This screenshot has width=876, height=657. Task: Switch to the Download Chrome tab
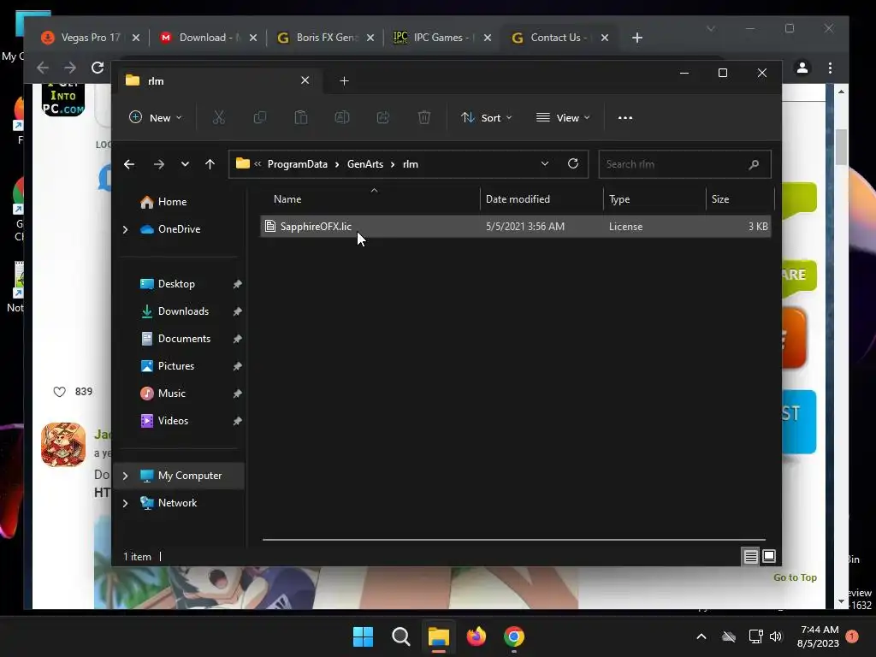(x=210, y=38)
